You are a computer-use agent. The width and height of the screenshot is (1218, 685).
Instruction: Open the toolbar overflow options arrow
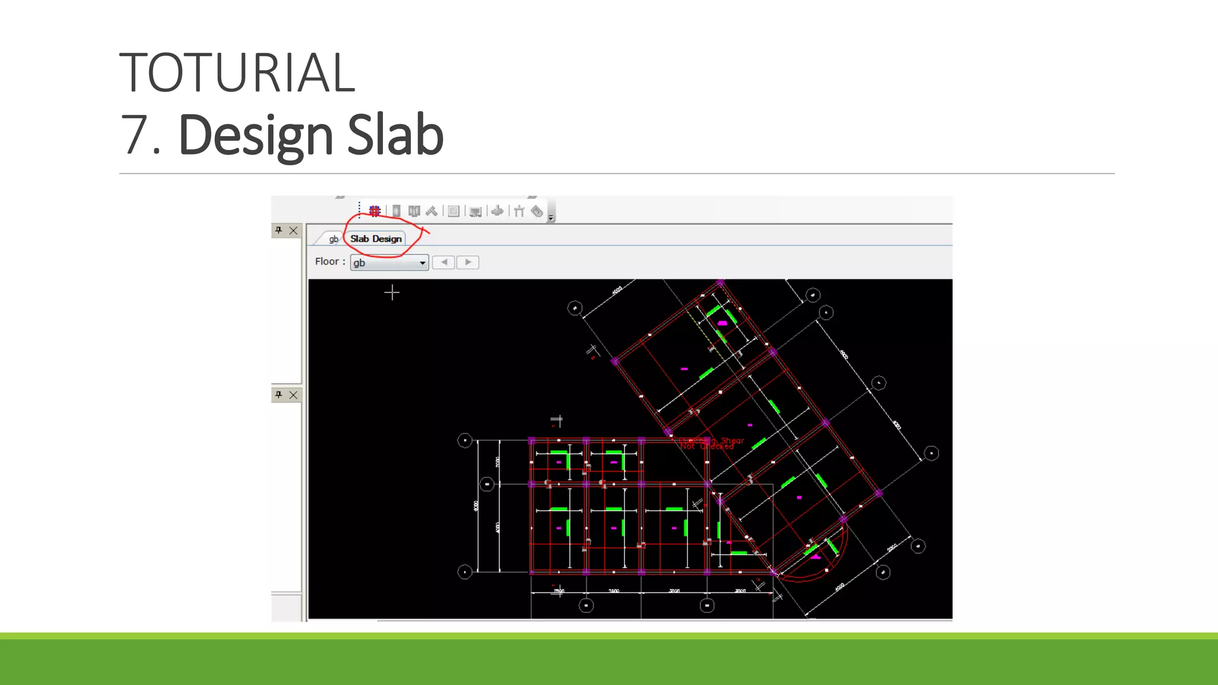(551, 218)
